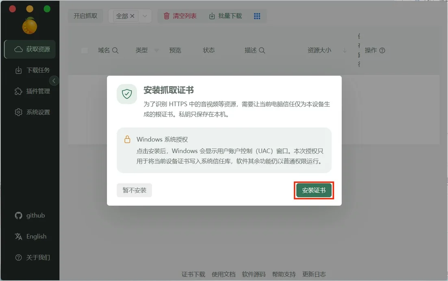
Task: Open the 帮助支持 footer link
Action: click(284, 274)
